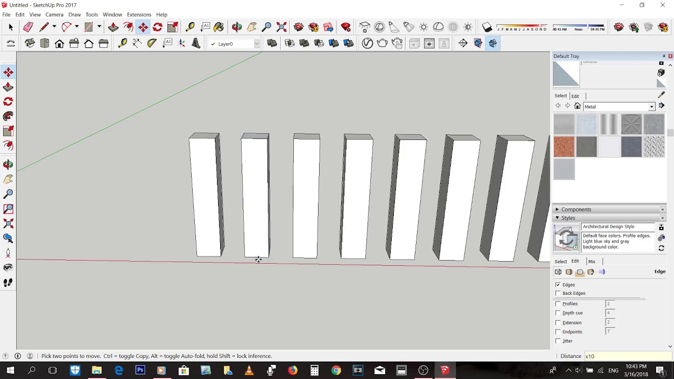Open V-Ray asset editor icon
674x379 pixels.
(x=368, y=44)
